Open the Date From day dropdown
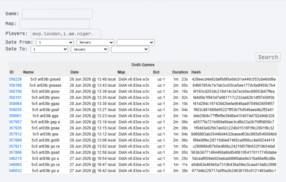286x182 pixels. click(55, 42)
